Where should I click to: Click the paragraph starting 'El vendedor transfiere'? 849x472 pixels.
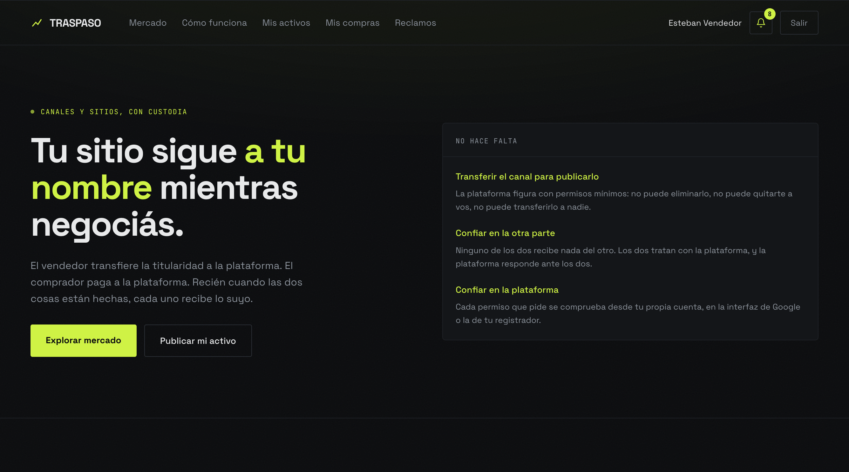tap(166, 282)
